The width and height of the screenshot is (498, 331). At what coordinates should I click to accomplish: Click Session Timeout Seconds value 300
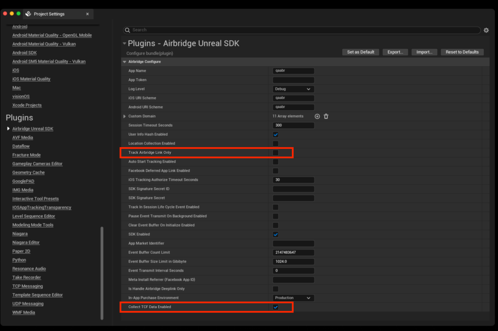coord(293,125)
